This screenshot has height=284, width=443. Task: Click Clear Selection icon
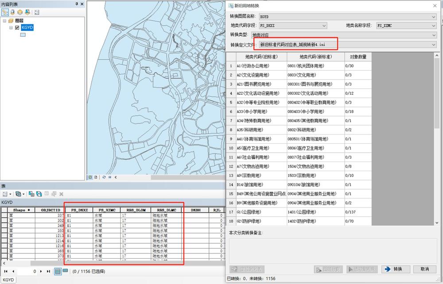[47, 194]
